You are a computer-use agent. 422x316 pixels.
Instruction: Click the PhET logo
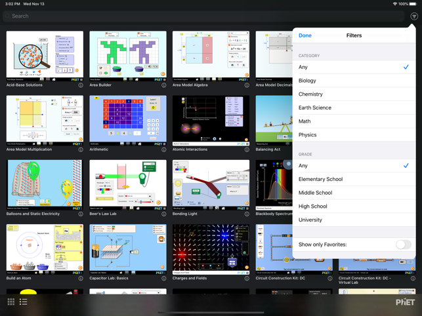coord(405,302)
